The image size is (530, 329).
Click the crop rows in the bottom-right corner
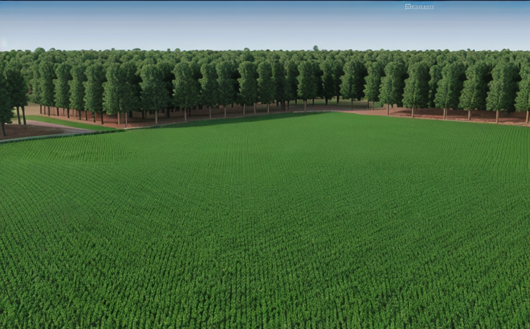point(490,298)
